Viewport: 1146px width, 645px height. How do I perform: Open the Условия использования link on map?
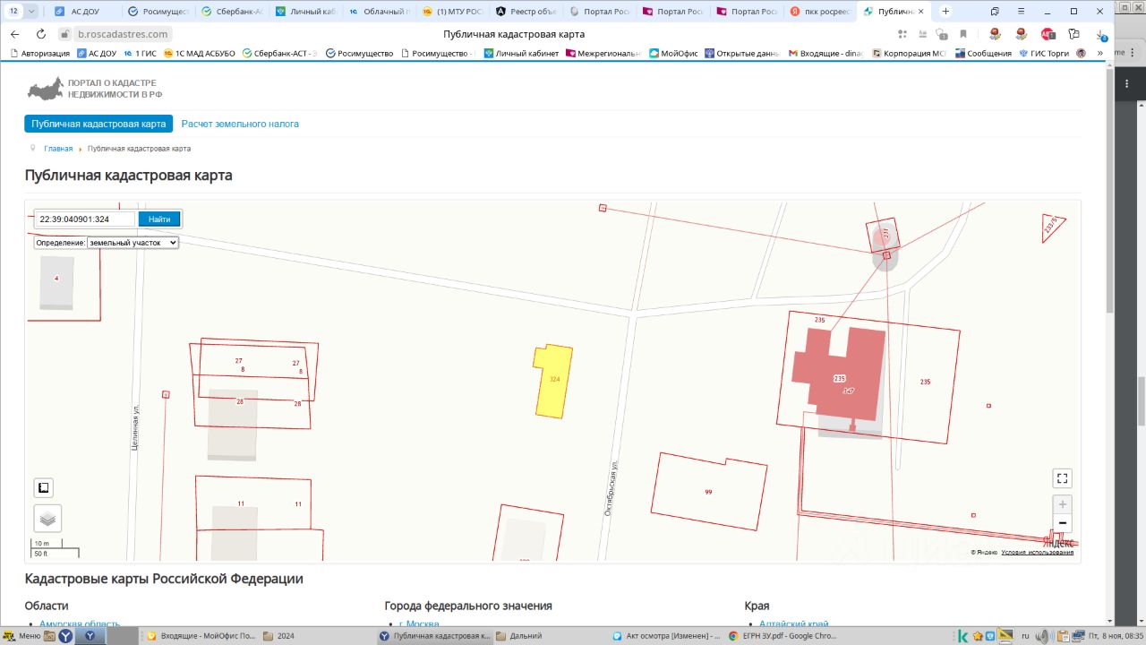click(x=1037, y=552)
